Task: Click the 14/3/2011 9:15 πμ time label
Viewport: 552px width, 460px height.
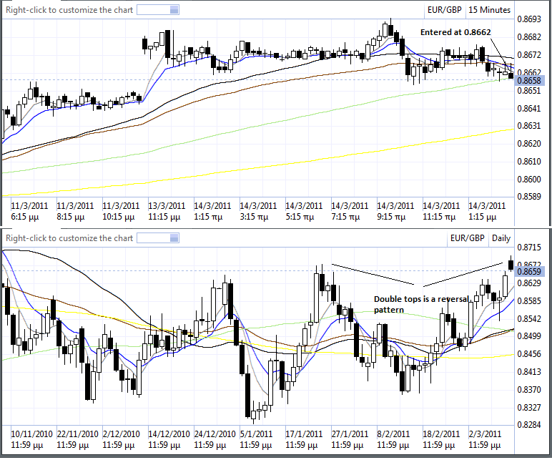Action: pyautogui.click(x=395, y=211)
